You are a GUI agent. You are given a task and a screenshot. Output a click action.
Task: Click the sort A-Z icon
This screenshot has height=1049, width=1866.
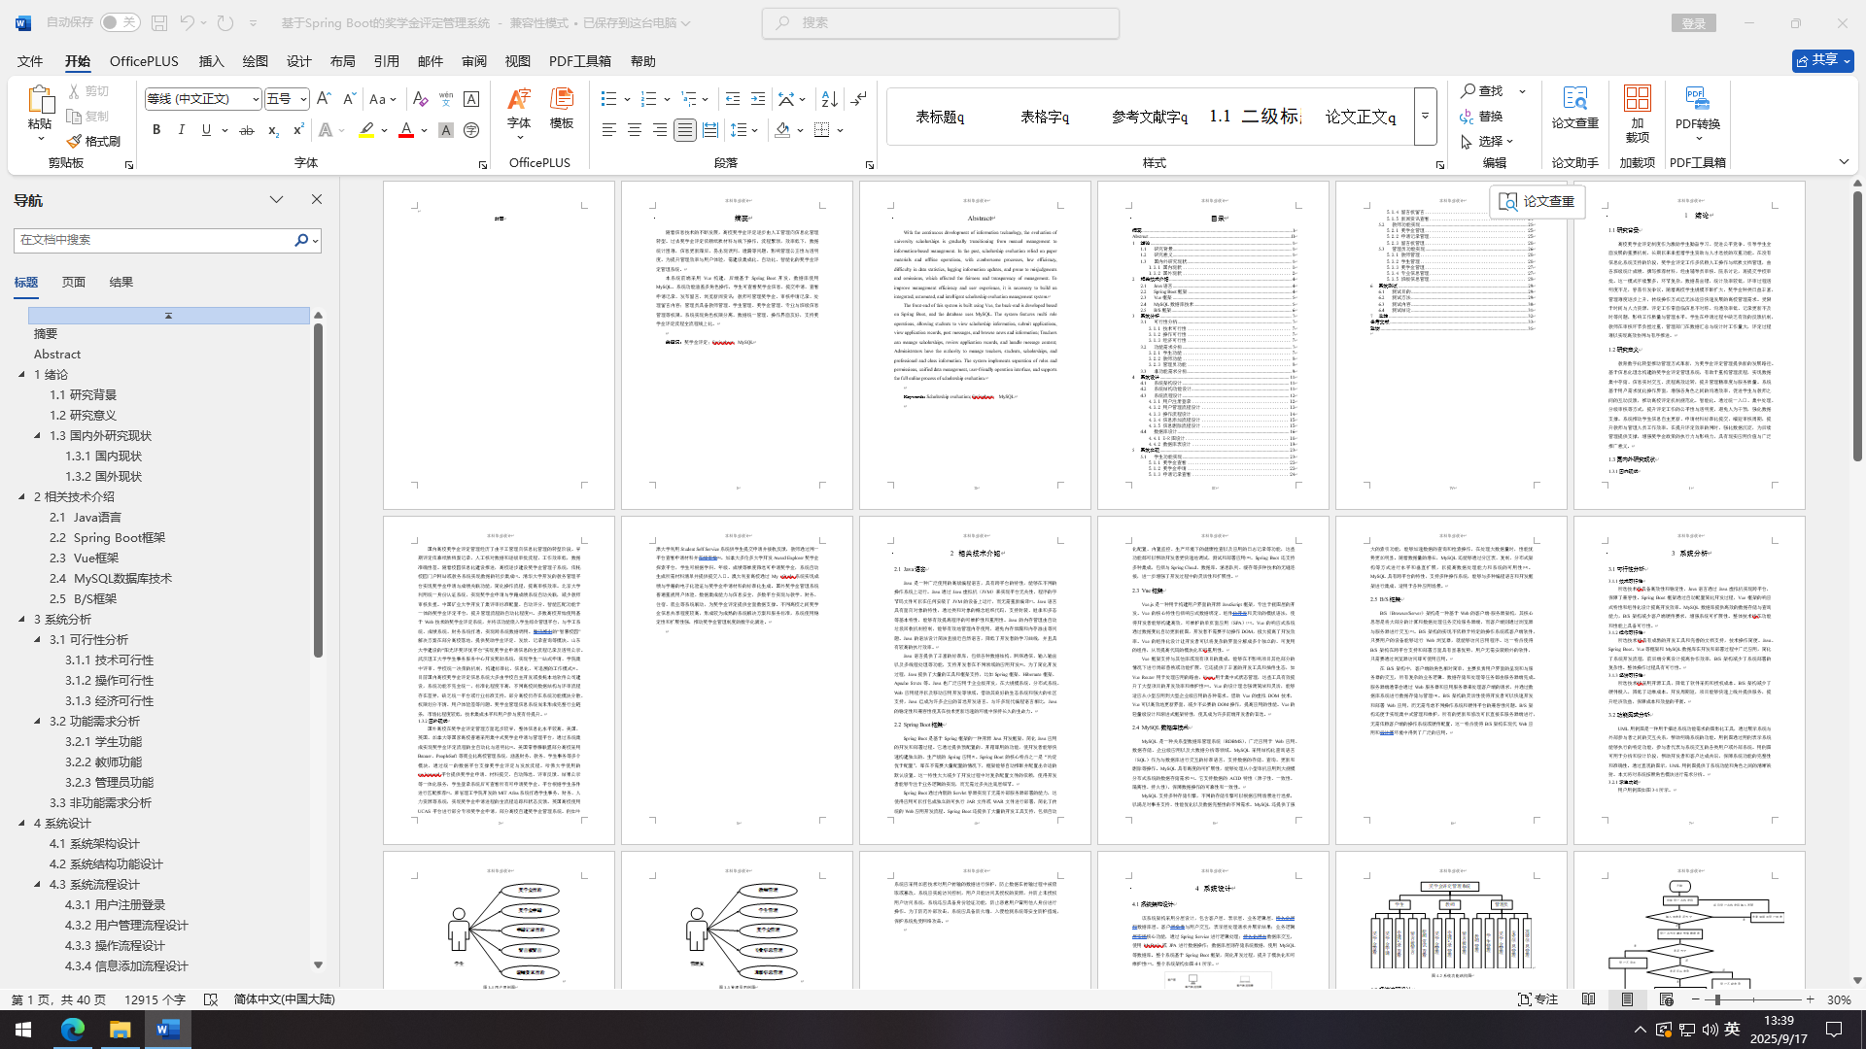click(x=829, y=99)
